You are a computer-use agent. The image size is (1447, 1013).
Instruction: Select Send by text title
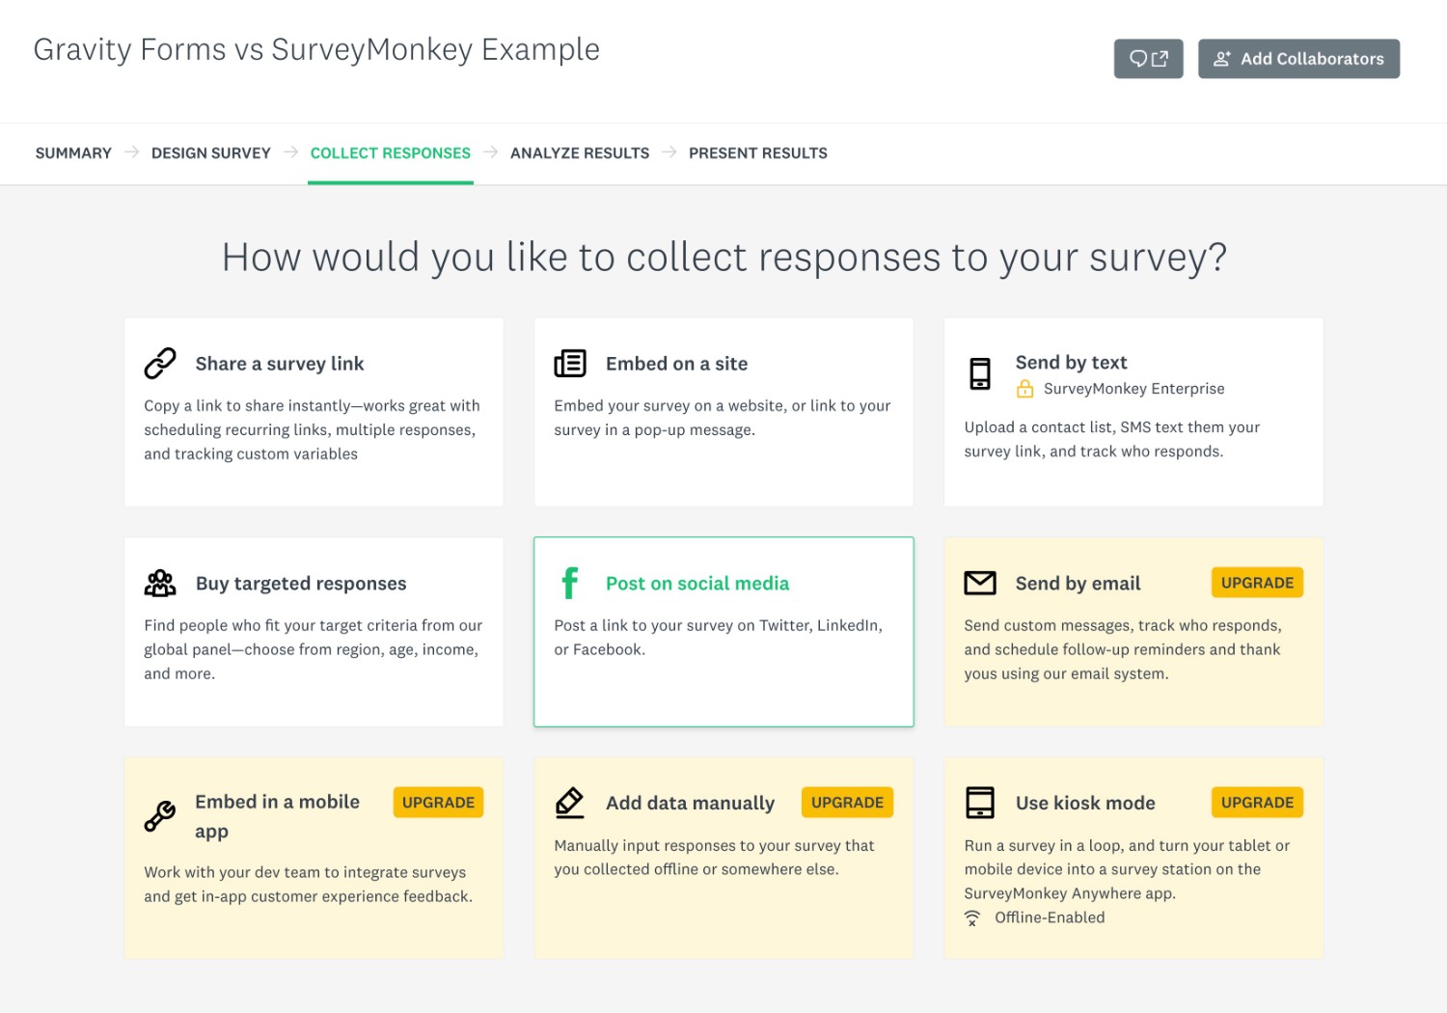coord(1071,363)
